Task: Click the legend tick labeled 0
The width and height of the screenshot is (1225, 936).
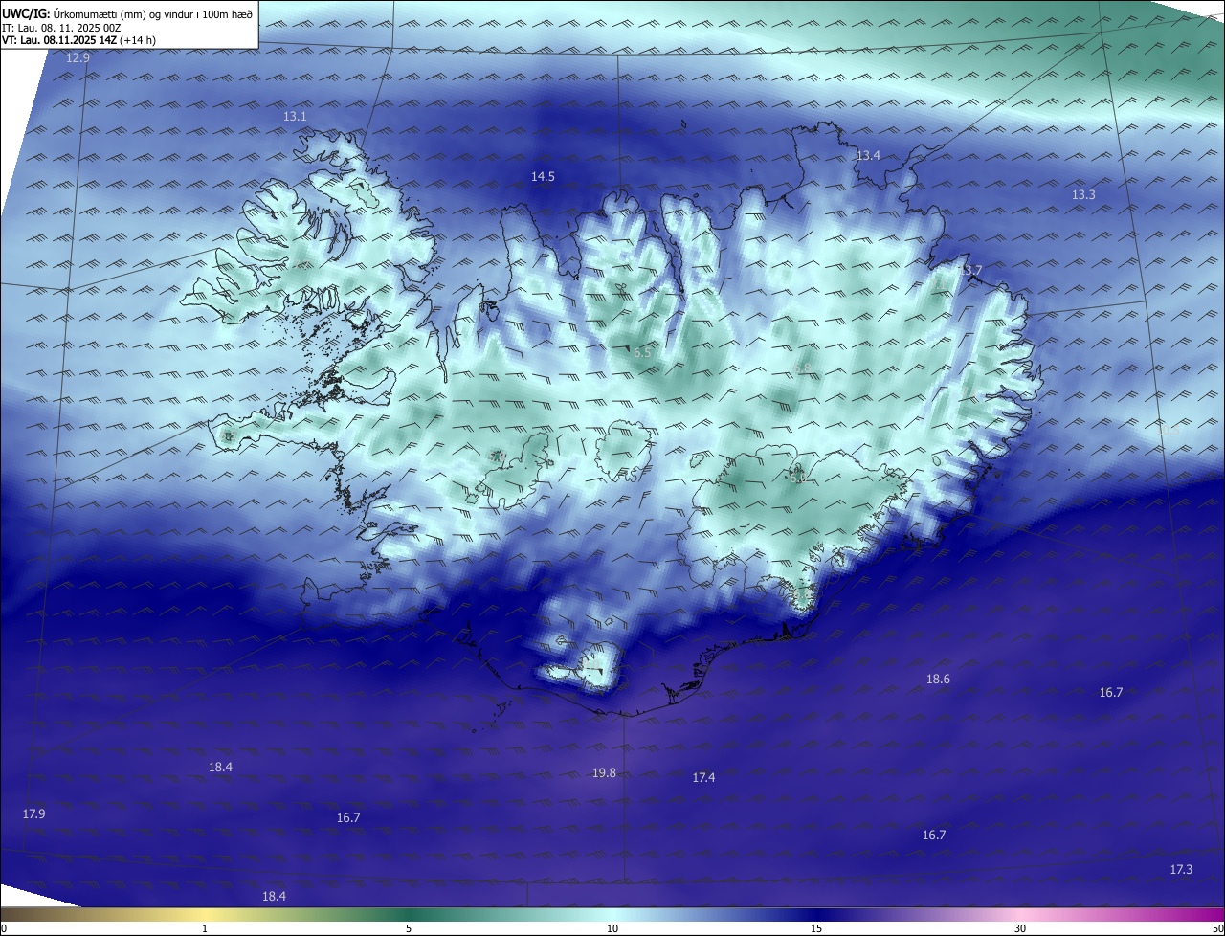Action: 4,928
